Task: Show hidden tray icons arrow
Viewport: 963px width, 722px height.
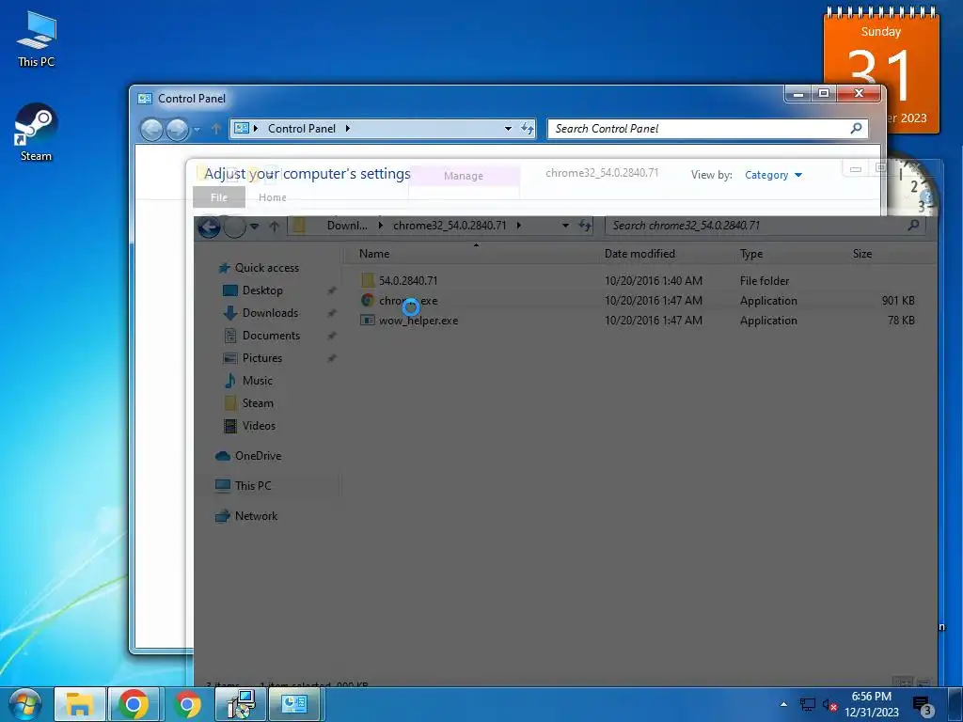Action: coord(783,704)
